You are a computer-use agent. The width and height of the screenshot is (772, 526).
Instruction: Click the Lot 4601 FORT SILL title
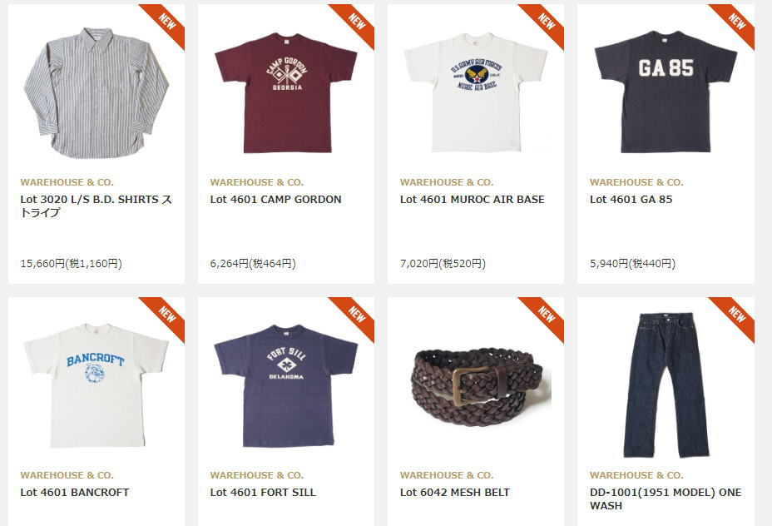(263, 493)
